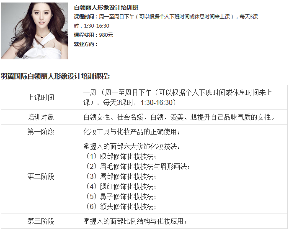
Task: Click the 眼部修饰化妆技法 list item
Action: pyautogui.click(x=121, y=157)
